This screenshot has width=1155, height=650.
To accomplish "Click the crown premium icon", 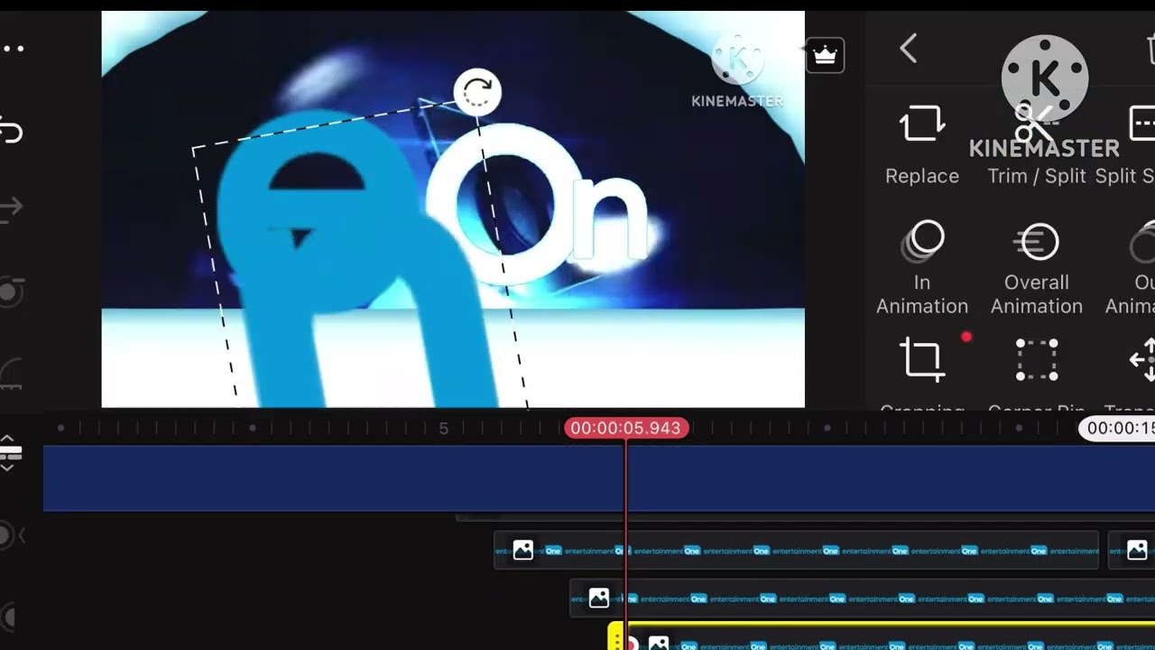I will (825, 56).
